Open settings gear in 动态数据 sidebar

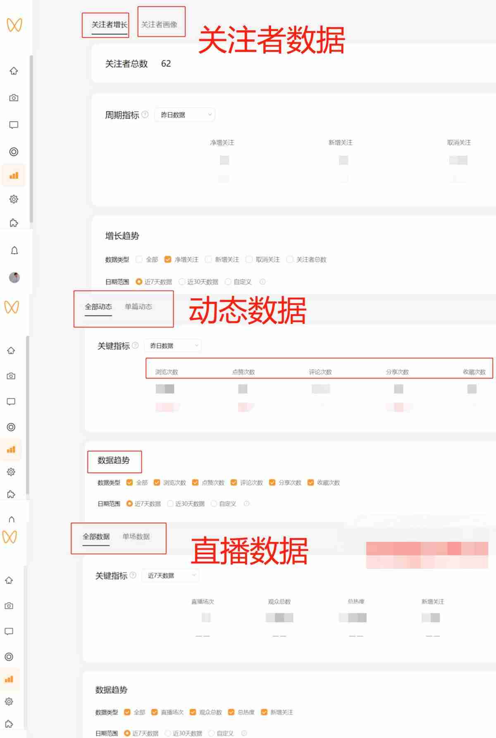11,472
